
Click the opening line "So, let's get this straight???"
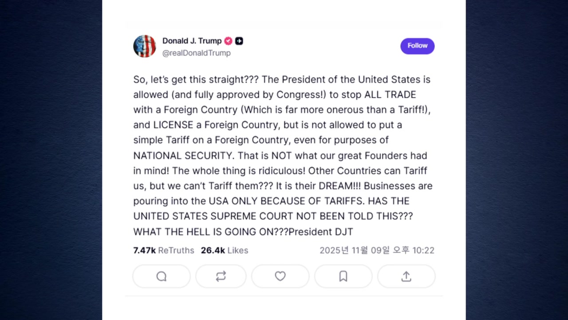point(195,80)
